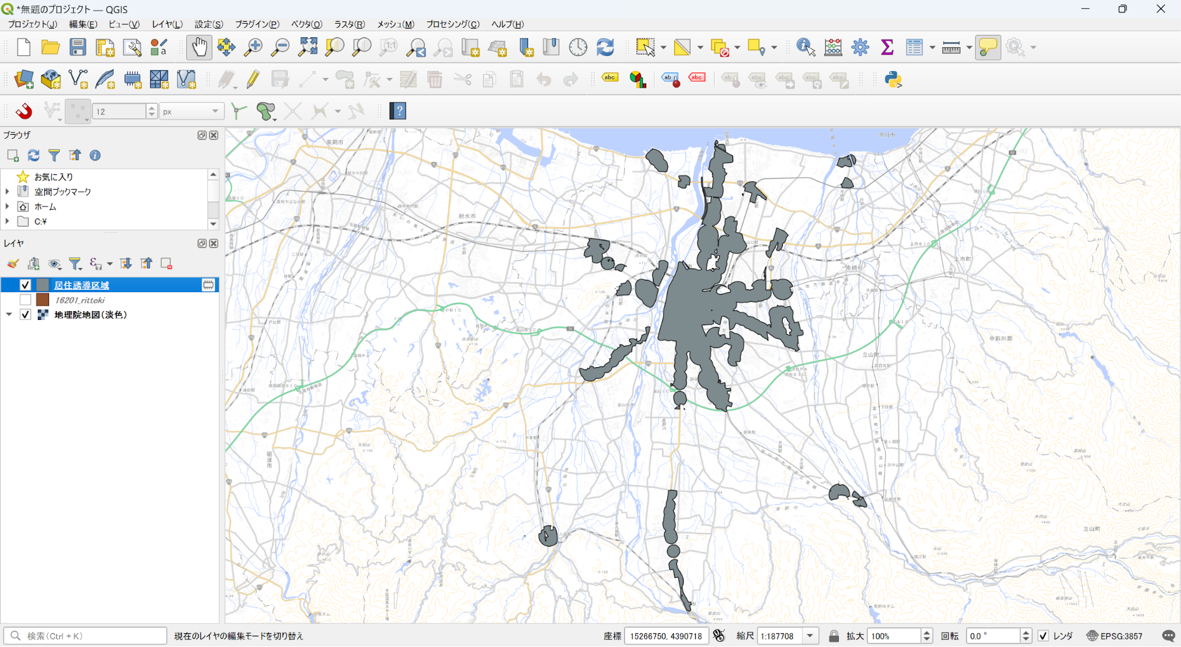Image resolution: width=1181 pixels, height=647 pixels.
Task: Click Zoom Full extent icon
Action: [308, 47]
